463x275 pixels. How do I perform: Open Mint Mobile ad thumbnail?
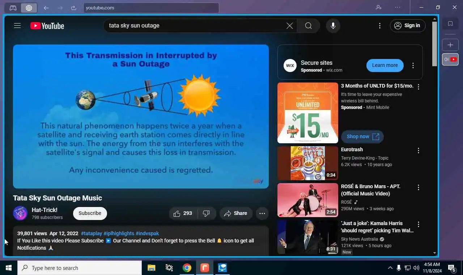click(308, 113)
